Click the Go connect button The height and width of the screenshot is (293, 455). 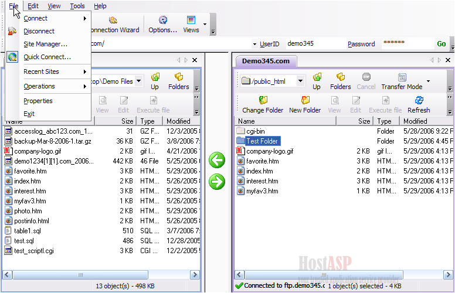click(x=441, y=44)
